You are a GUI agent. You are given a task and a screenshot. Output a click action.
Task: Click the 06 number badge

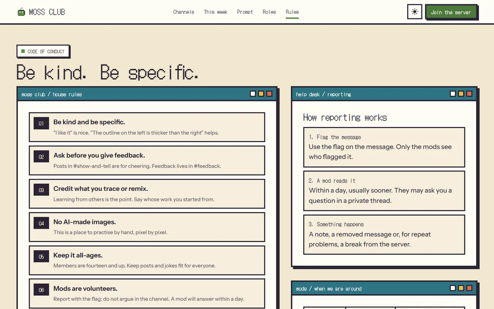tap(41, 290)
